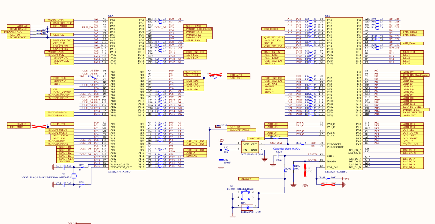This screenshot has height=224, width=435.
Task: Click the ETH_nINT net label
Action: [238, 75]
